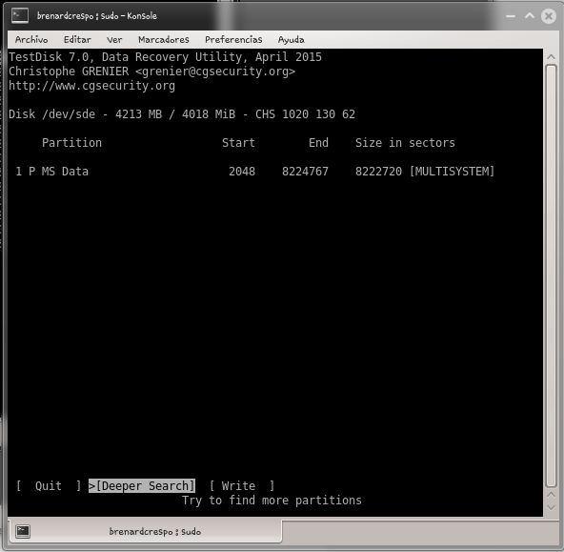
Task: Open the Editar menu
Action: click(77, 40)
